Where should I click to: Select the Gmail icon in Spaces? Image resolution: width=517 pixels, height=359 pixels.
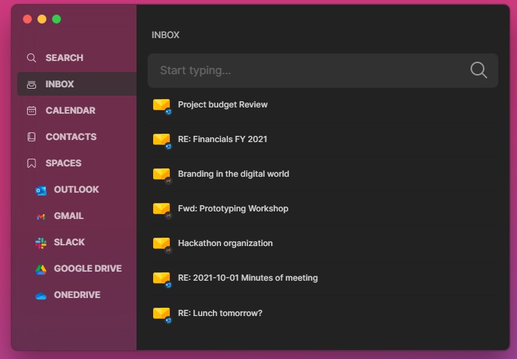click(41, 216)
